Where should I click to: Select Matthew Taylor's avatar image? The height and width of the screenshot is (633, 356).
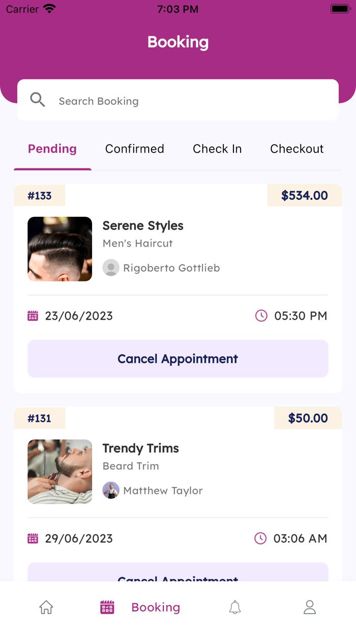coord(111,491)
